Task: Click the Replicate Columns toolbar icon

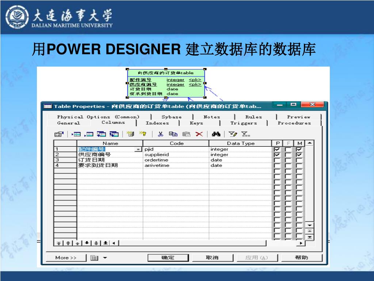Action: pos(114,134)
